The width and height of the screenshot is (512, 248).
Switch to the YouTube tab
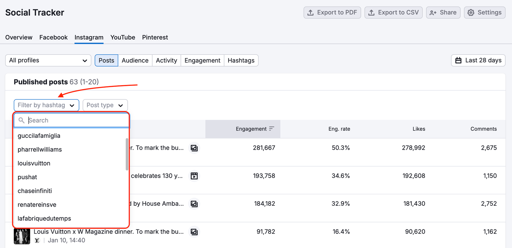pyautogui.click(x=123, y=37)
